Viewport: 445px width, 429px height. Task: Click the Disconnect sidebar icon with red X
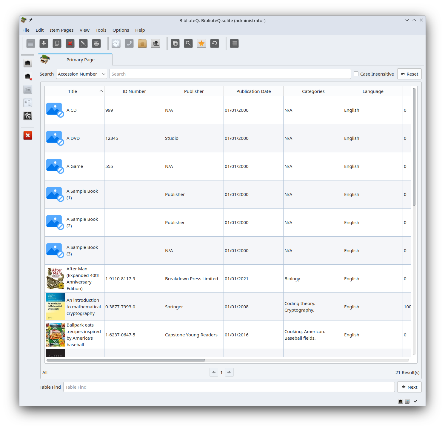(28, 76)
